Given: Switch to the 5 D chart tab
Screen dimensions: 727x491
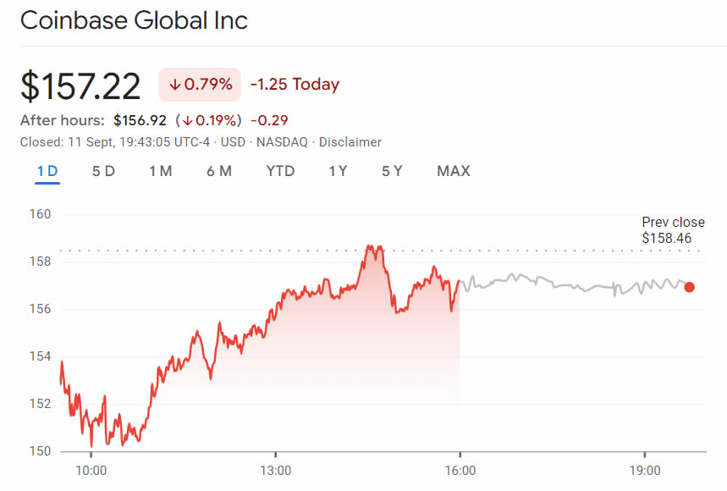Looking at the screenshot, I should (103, 171).
